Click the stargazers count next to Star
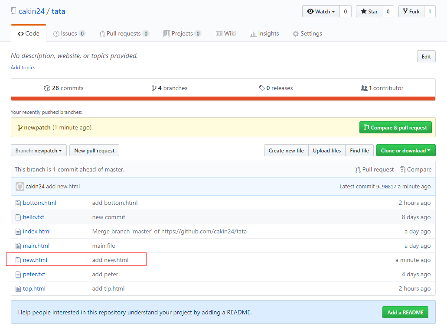This screenshot has height=333, width=447. point(388,11)
